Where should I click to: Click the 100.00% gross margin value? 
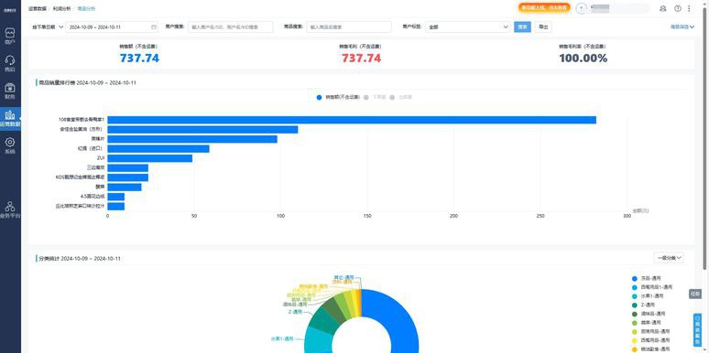coord(584,59)
